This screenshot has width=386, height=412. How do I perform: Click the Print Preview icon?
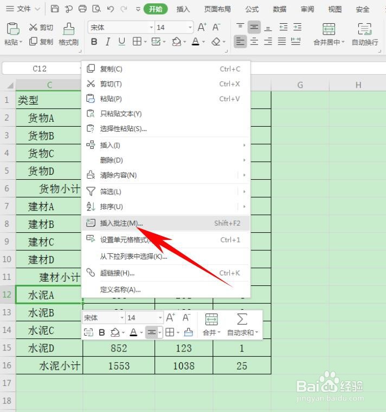97,9
